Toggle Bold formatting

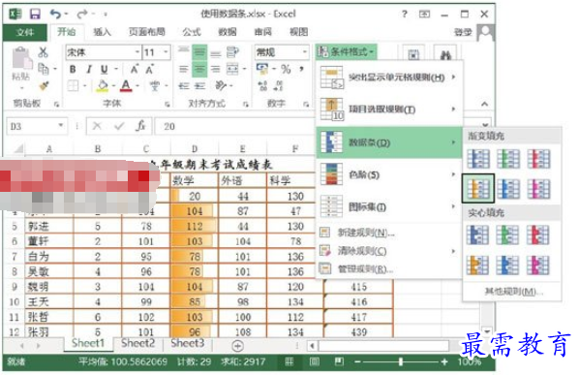coord(73,69)
